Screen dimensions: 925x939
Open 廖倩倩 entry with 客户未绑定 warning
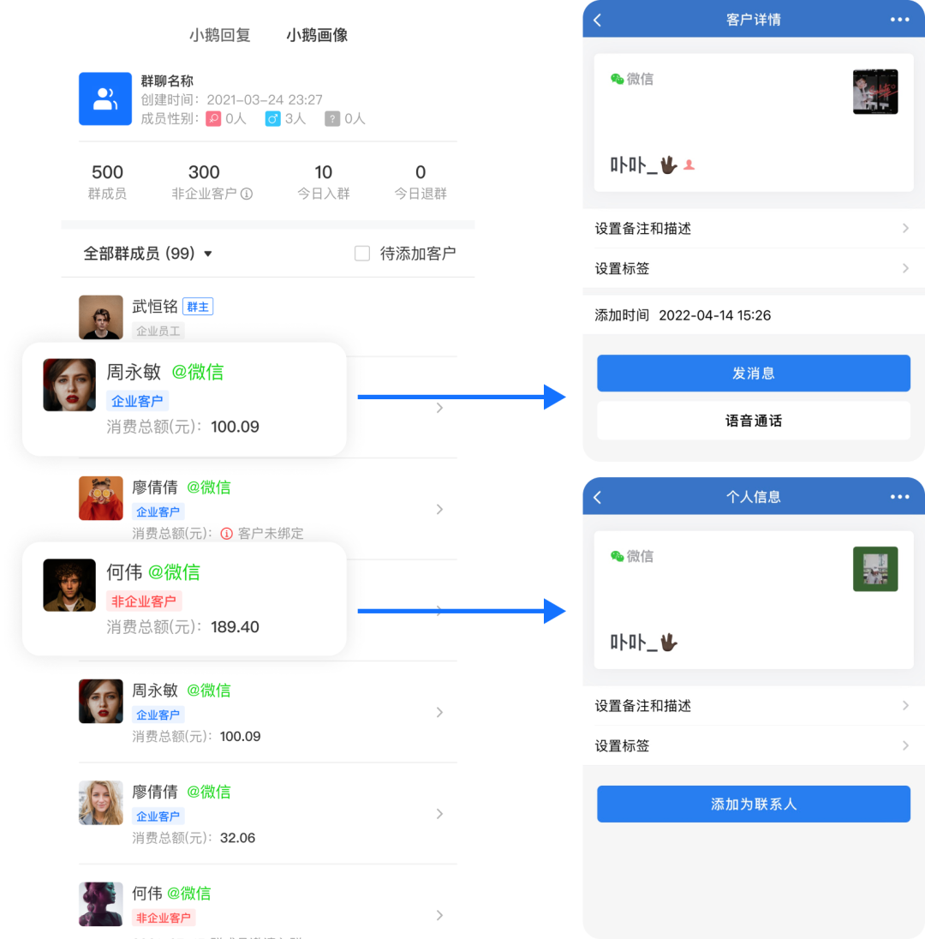coord(267,509)
